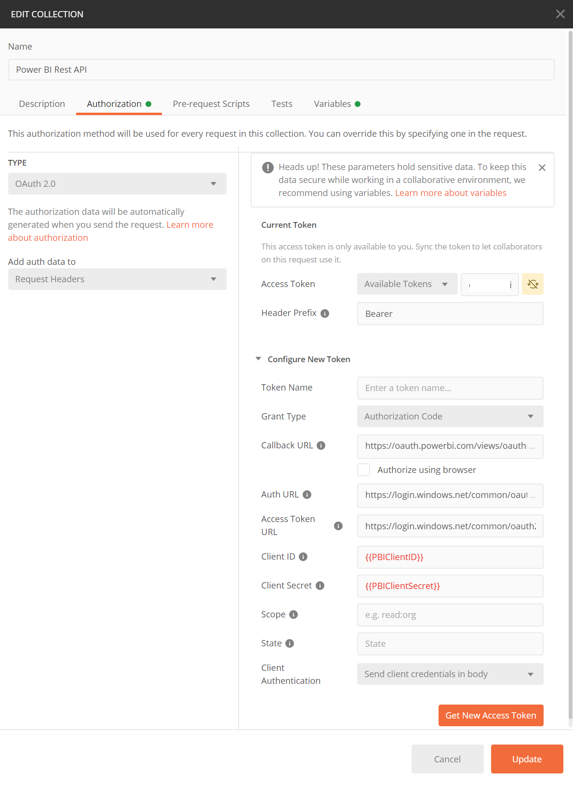This screenshot has height=785, width=573.
Task: Switch to the Variables tab
Action: click(333, 104)
